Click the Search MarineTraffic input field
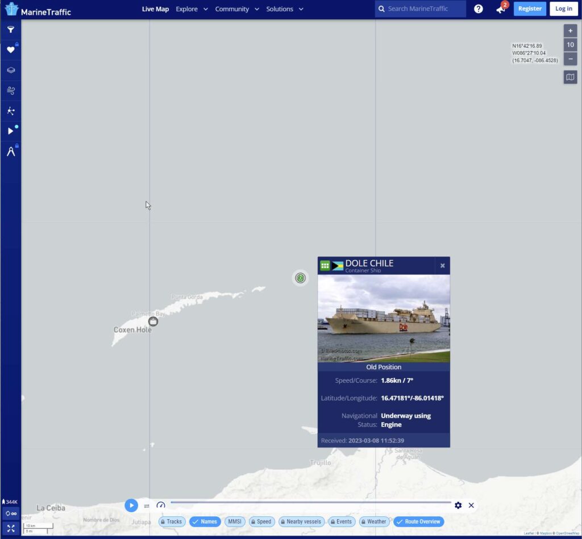This screenshot has width=582, height=539. (423, 9)
